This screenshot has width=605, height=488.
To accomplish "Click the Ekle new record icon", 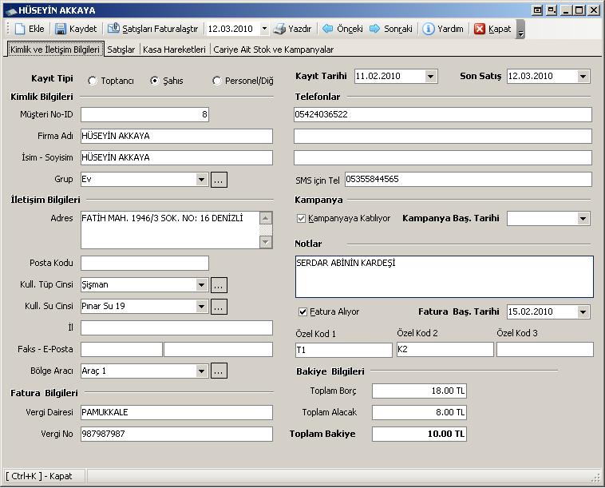I will pos(20,29).
